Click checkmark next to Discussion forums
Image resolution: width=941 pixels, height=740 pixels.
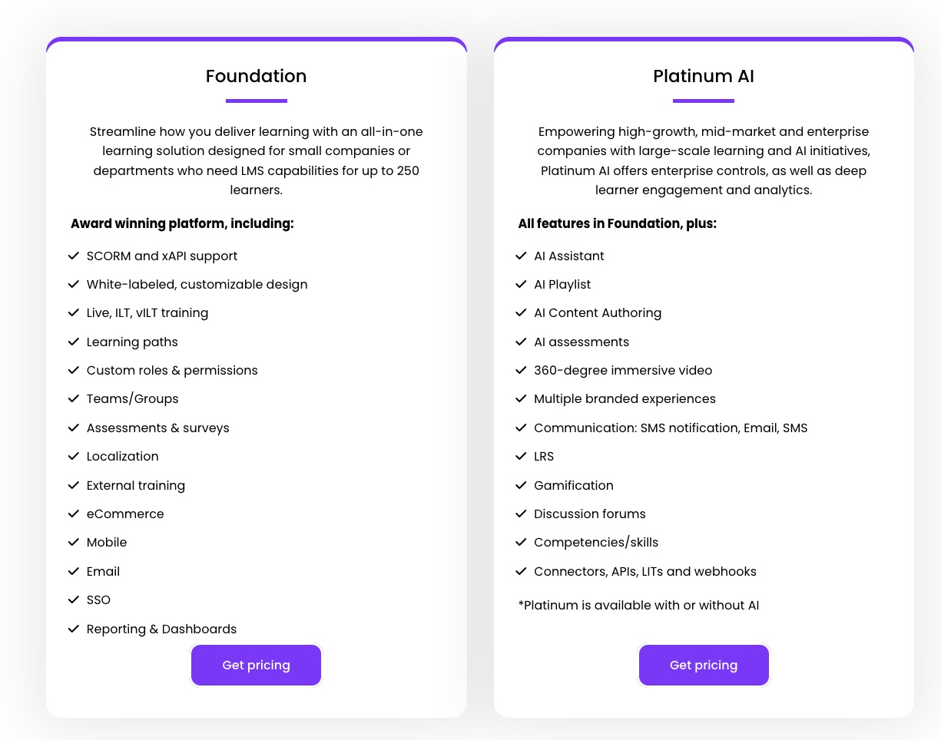coord(521,514)
